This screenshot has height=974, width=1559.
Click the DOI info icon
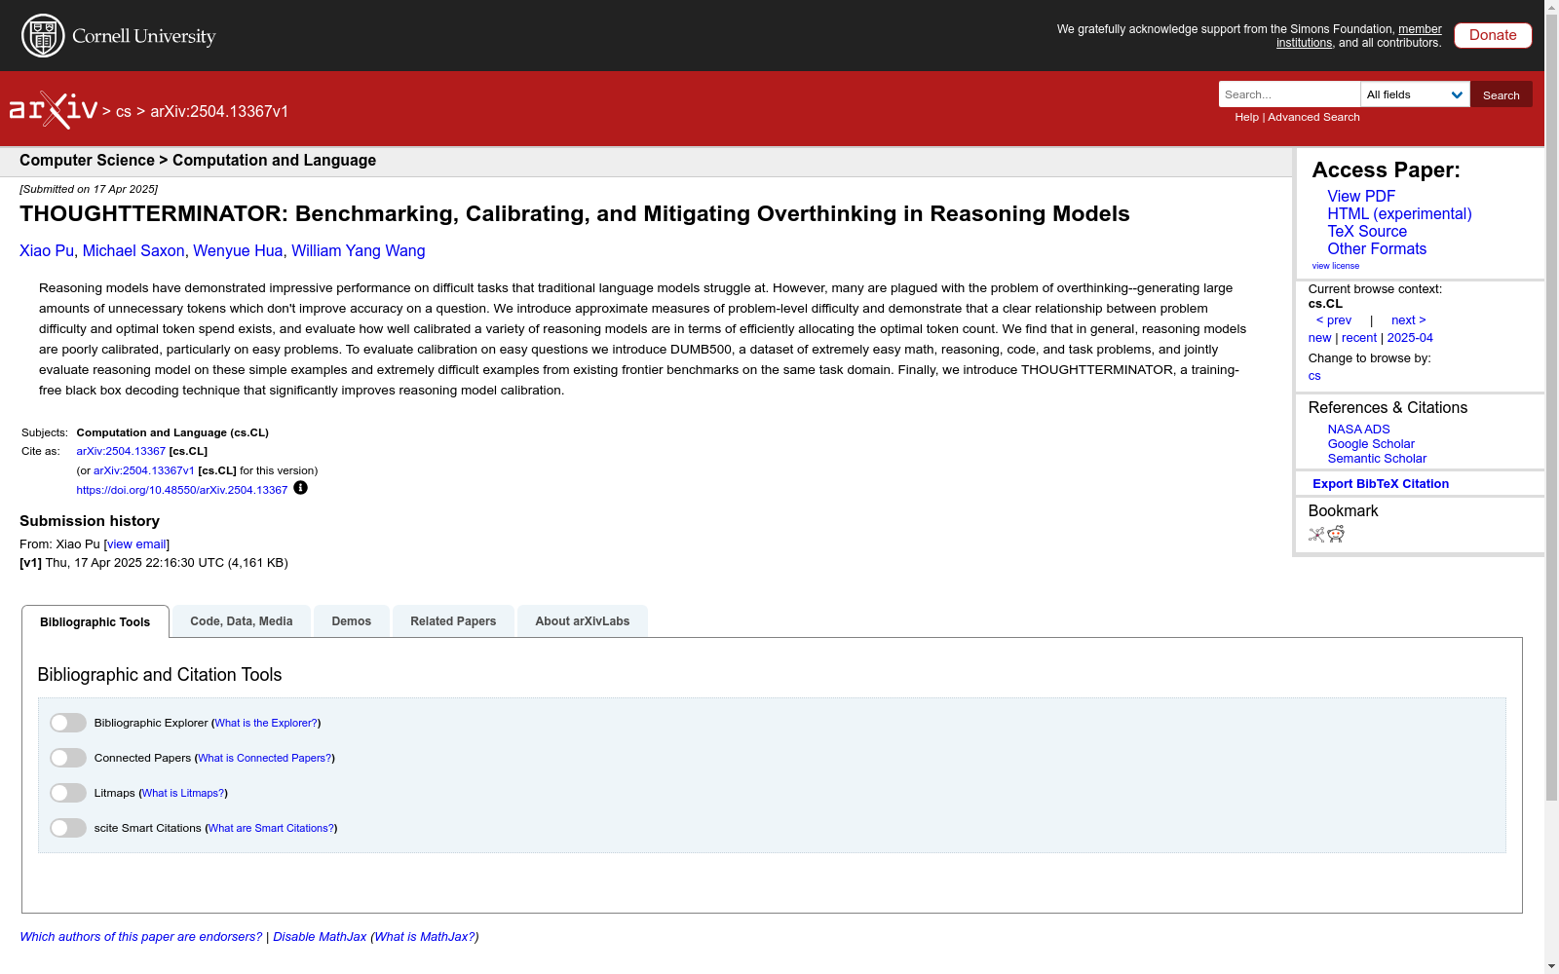coord(300,488)
